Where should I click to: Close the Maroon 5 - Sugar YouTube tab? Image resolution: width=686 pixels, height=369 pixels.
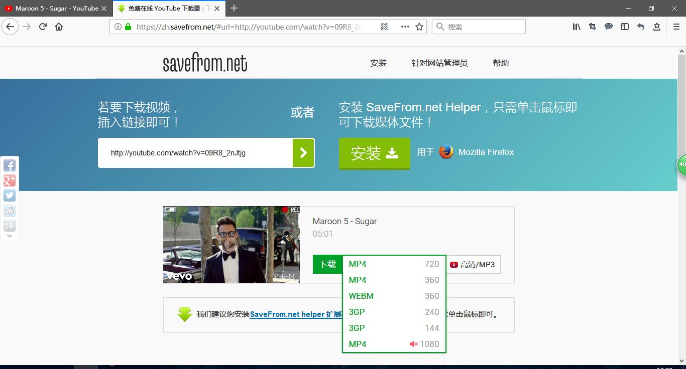pyautogui.click(x=104, y=8)
